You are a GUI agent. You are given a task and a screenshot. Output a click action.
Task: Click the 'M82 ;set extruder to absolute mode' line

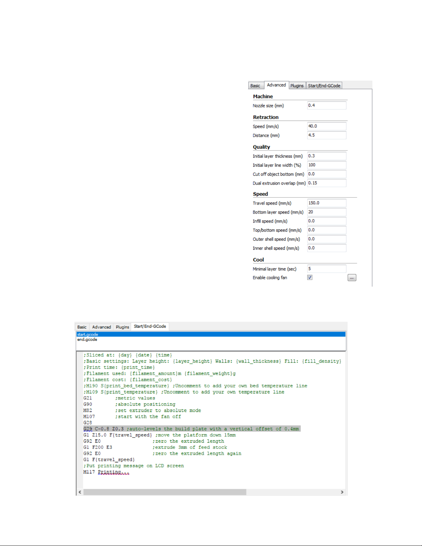(x=142, y=411)
